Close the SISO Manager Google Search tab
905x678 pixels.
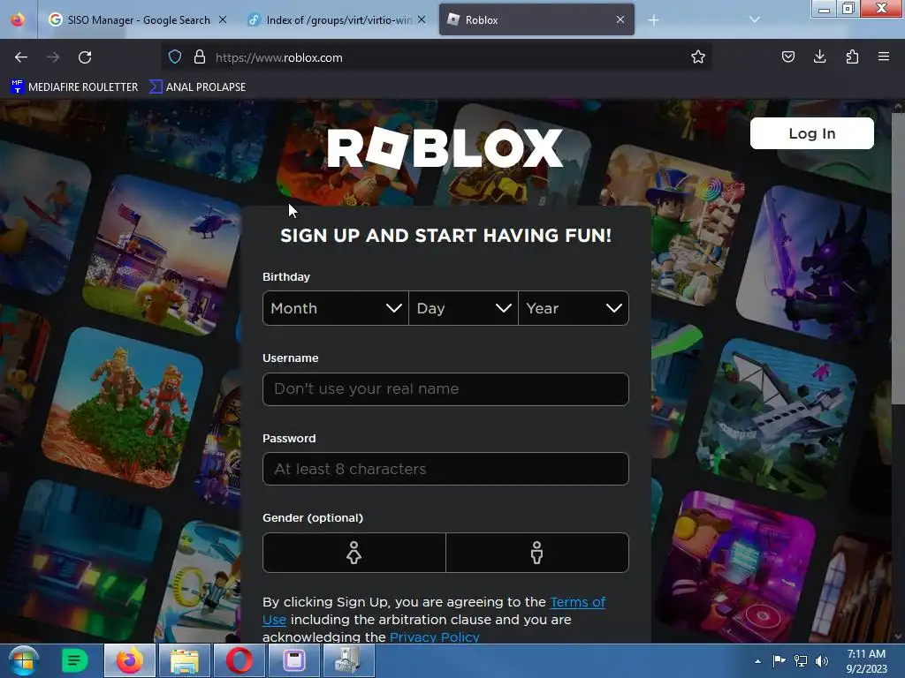point(223,20)
